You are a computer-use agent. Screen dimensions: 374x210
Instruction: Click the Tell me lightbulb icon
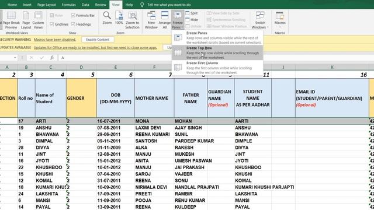(x=142, y=5)
